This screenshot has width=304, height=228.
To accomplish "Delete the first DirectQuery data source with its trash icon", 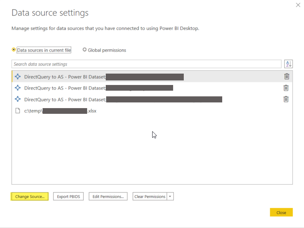I will [x=287, y=76].
